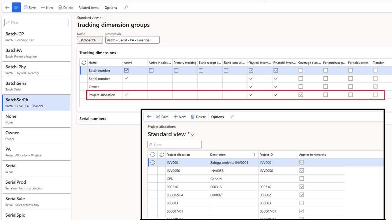
Task: Open Standard view * dropdown in Project allocations
Action: [x=171, y=134]
